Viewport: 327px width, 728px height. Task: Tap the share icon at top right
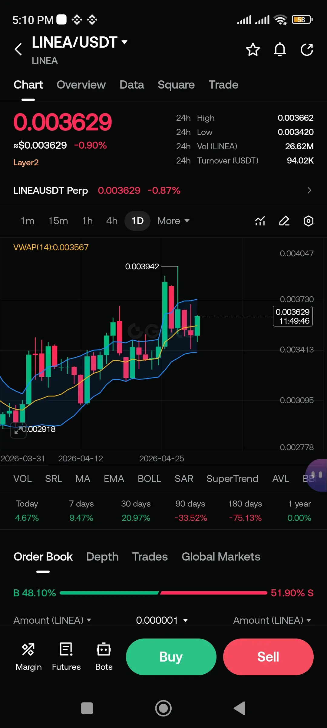[307, 49]
